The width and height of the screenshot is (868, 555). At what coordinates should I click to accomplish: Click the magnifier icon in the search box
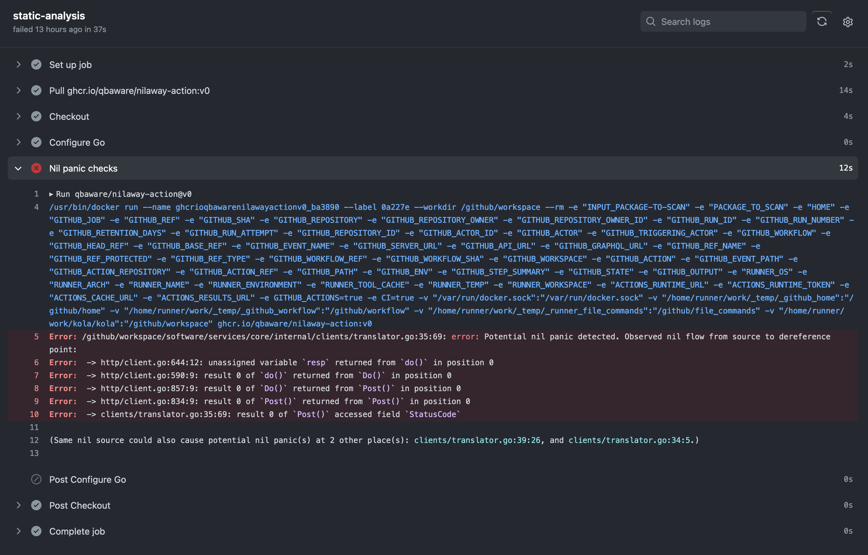tap(651, 22)
